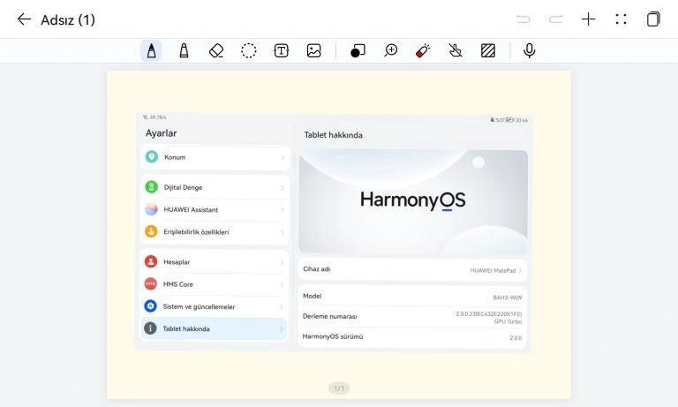Click HarmonyOS sürümü label
Image resolution: width=678 pixels, height=407 pixels.
pos(333,336)
